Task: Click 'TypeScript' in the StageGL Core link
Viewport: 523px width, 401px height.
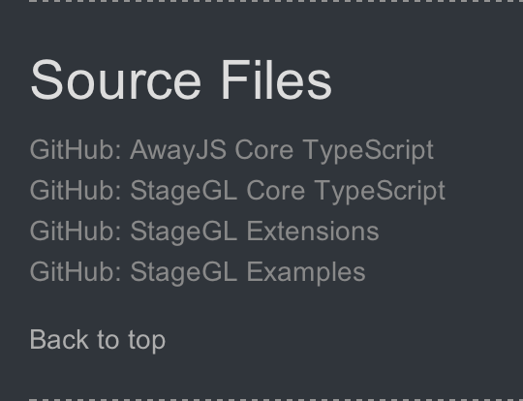Action: 380,191
